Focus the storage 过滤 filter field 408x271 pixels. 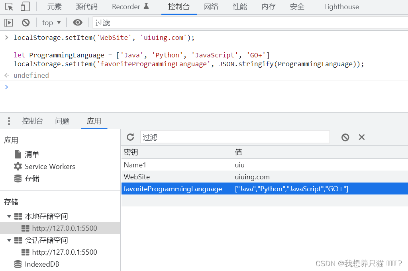[235, 137]
